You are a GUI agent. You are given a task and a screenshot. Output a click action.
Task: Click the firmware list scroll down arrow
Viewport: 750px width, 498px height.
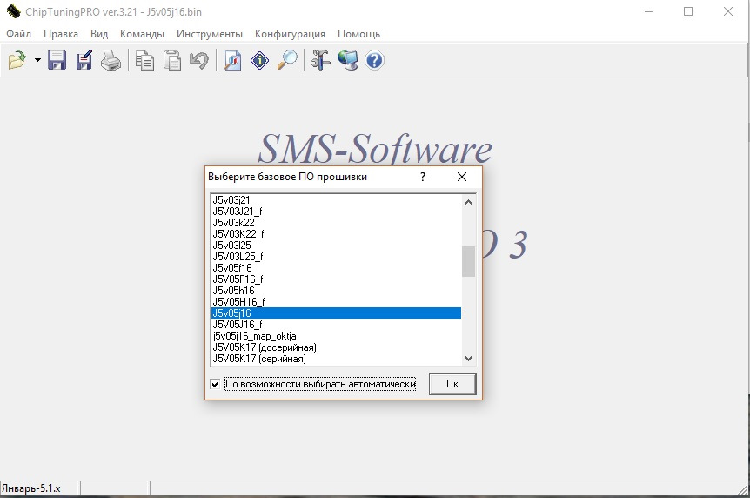coord(469,358)
